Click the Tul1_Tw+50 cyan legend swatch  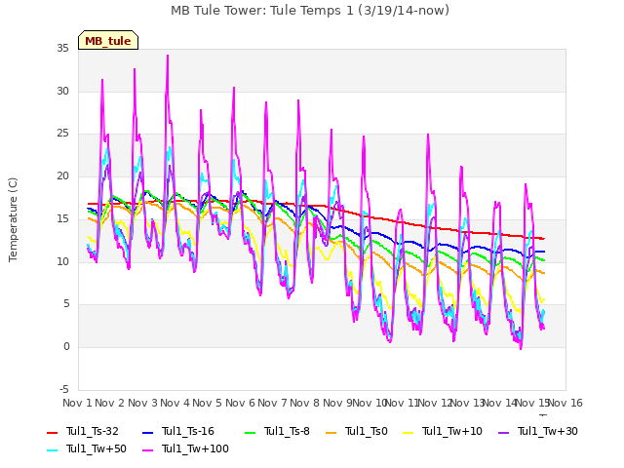point(52,450)
